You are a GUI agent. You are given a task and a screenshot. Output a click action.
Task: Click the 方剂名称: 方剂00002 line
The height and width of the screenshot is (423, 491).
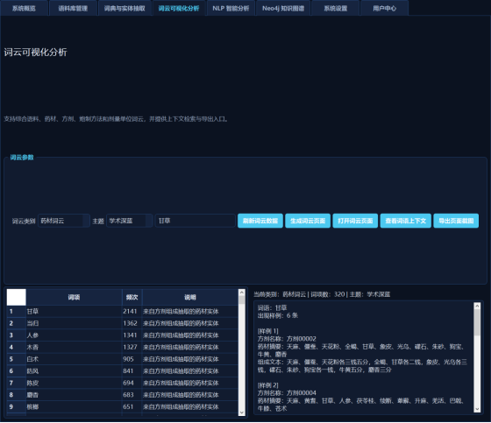pos(287,339)
